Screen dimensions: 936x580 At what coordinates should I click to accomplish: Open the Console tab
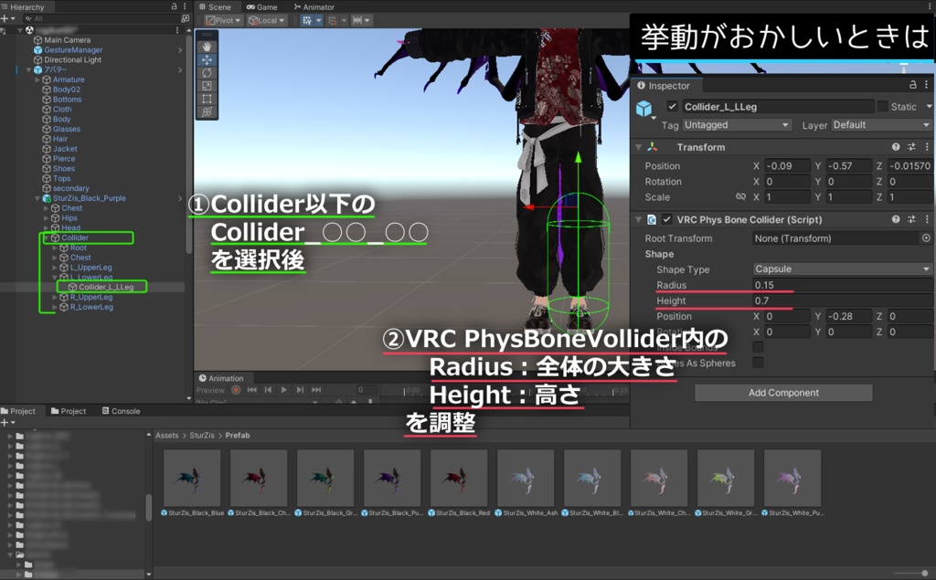122,411
